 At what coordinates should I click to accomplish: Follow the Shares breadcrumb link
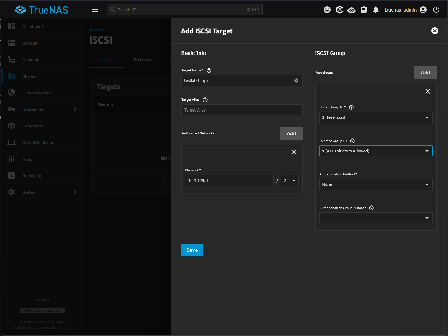[96, 29]
